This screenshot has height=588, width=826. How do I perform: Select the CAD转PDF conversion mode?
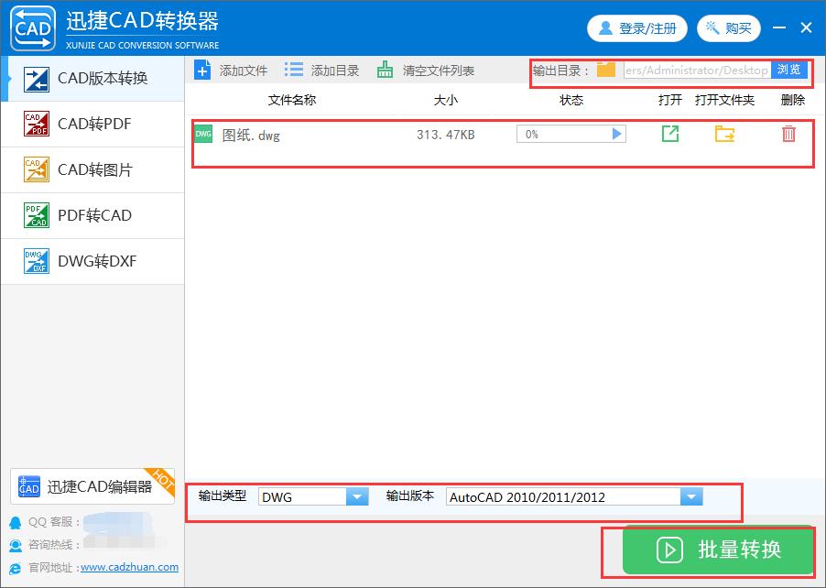92,124
